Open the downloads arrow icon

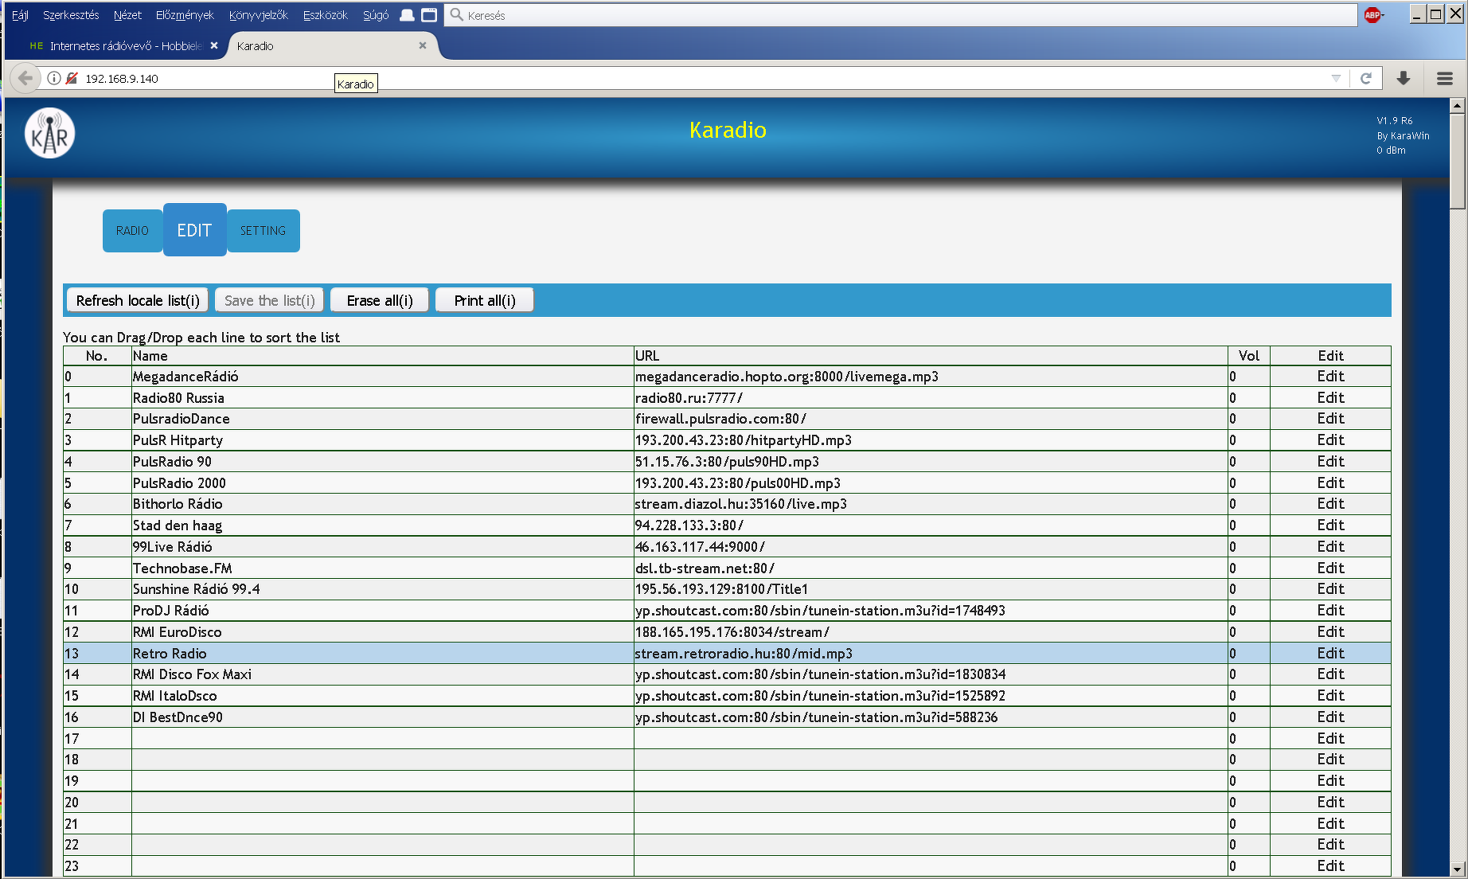click(1404, 78)
